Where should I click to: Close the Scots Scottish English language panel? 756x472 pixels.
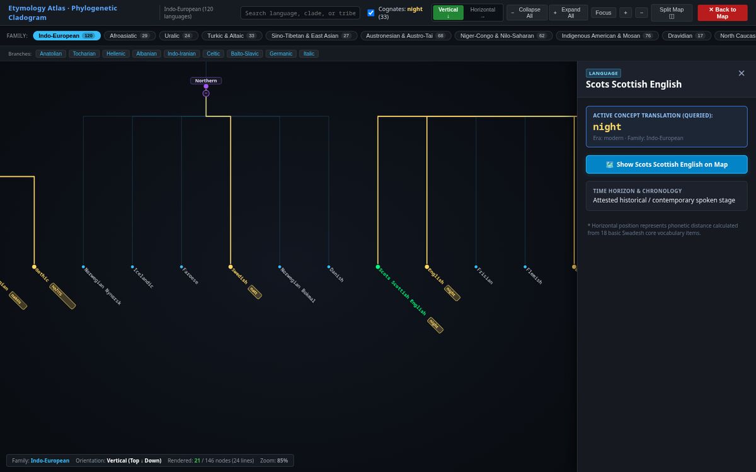(x=741, y=74)
